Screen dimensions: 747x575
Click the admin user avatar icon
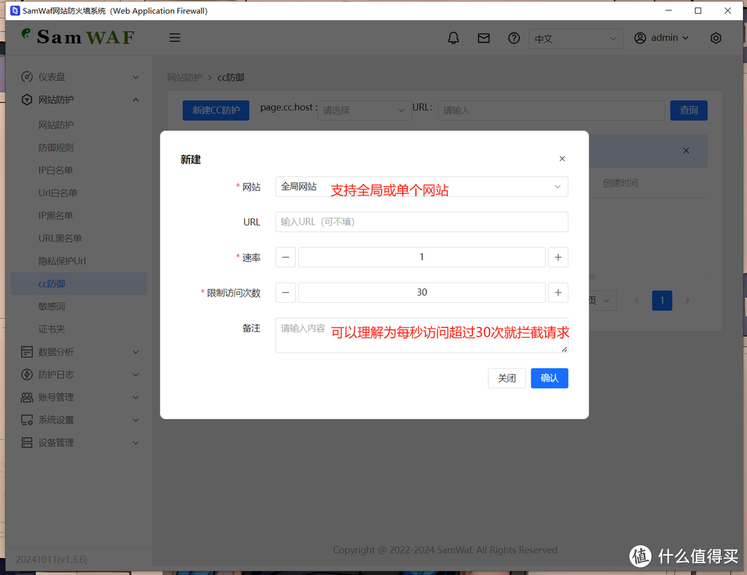click(640, 38)
